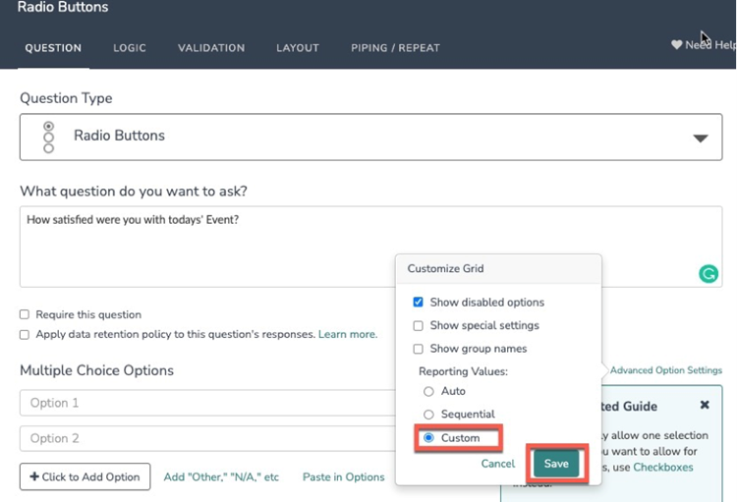Switch to the Logic tab

[x=129, y=47]
